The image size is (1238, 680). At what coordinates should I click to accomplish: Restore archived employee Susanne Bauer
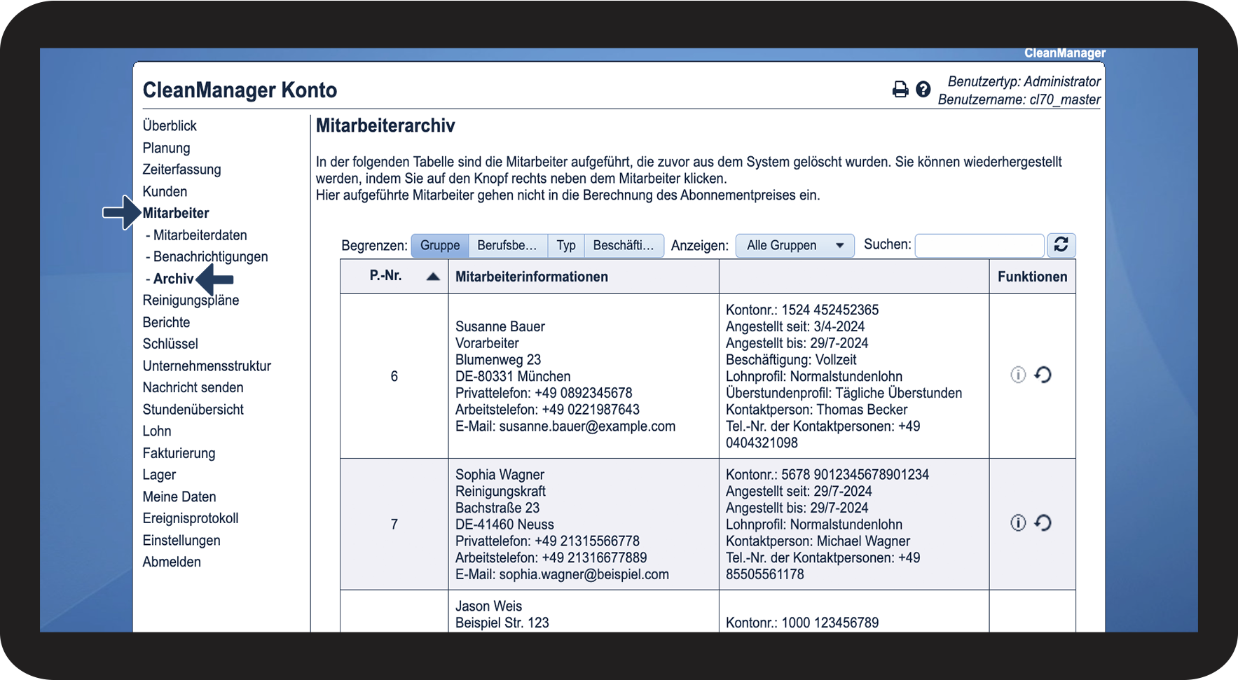click(x=1043, y=375)
